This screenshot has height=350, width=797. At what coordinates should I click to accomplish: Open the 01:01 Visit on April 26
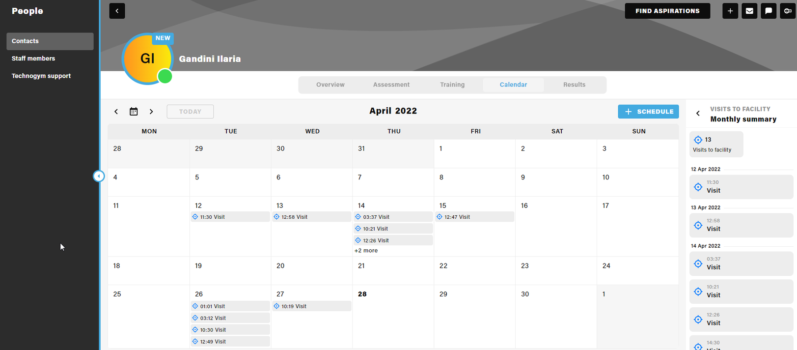230,306
